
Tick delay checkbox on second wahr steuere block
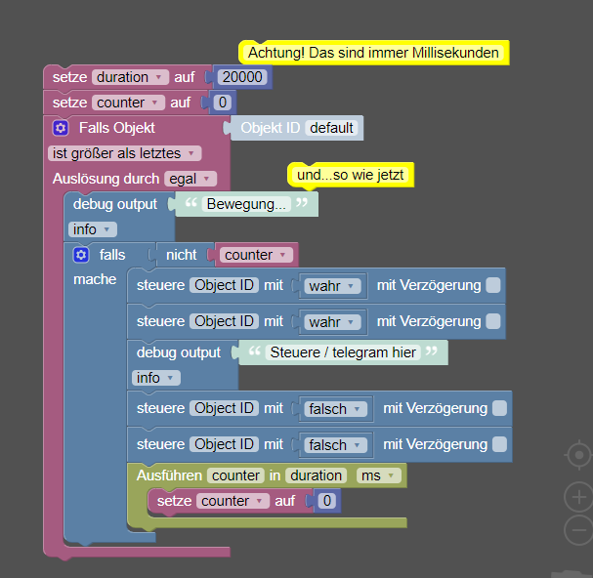click(493, 321)
